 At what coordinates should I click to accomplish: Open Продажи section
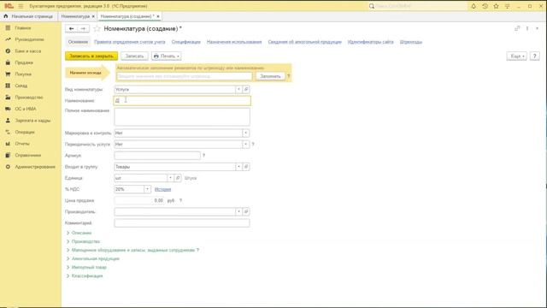point(24,62)
